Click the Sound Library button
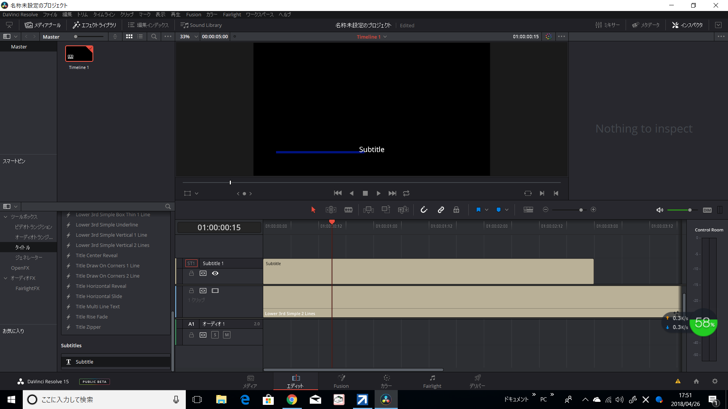 pos(201,25)
